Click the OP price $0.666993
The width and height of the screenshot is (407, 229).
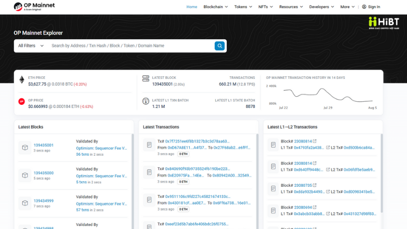click(x=38, y=106)
